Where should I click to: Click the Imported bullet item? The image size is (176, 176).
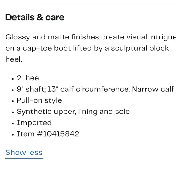tap(34, 123)
